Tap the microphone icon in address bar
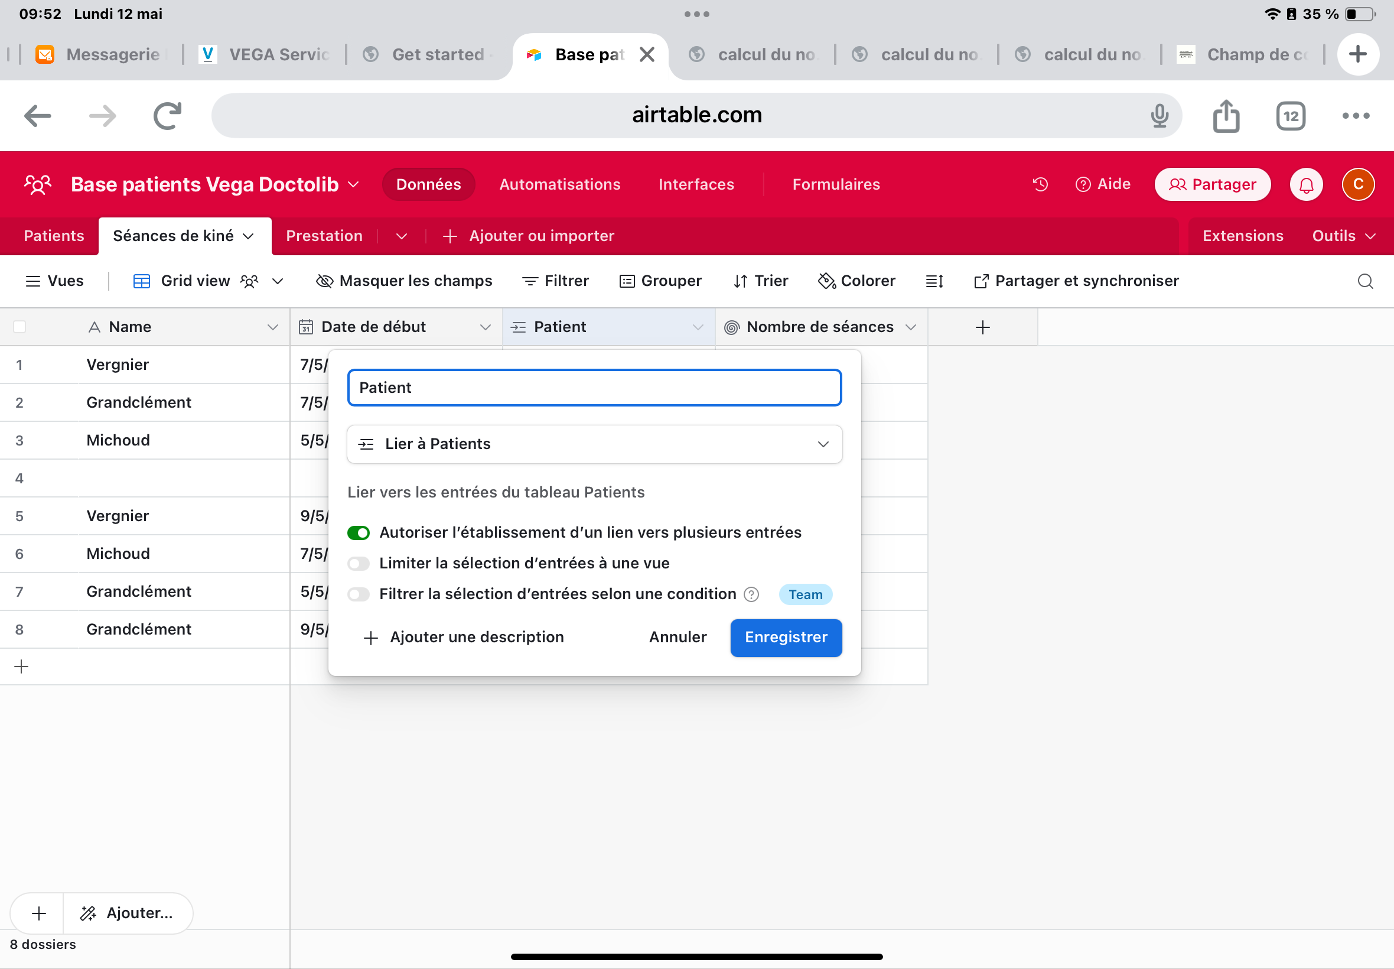 click(x=1159, y=115)
